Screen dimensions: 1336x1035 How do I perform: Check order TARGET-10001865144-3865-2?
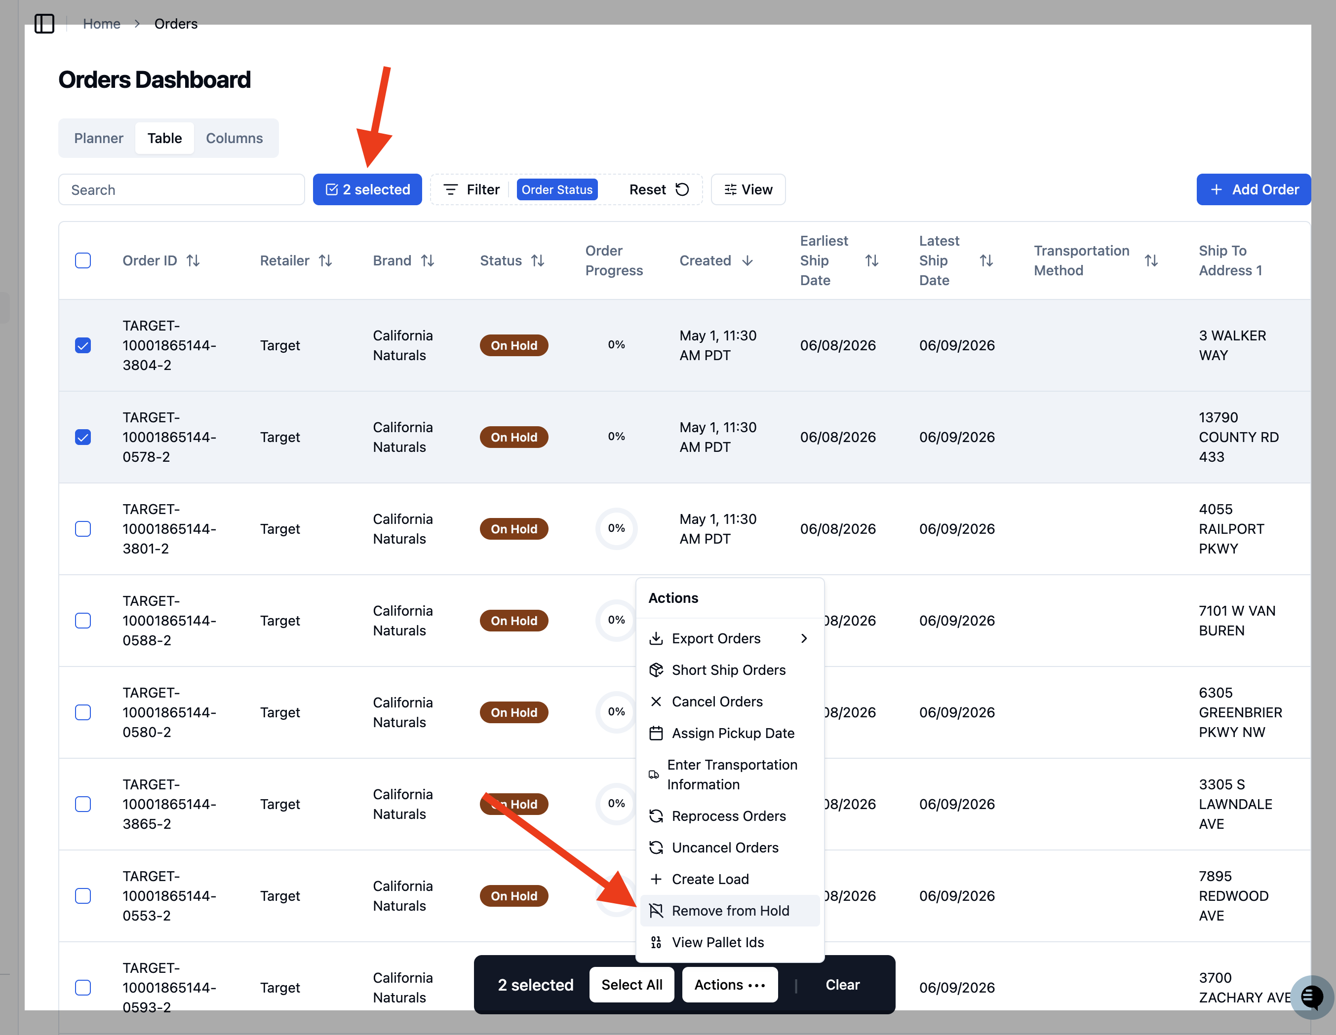(83, 804)
